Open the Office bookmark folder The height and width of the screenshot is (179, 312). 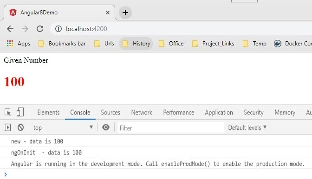coord(171,43)
